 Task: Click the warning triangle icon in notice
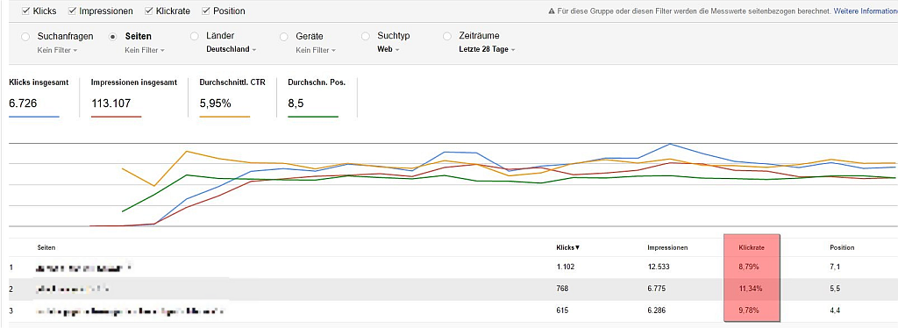click(x=552, y=11)
